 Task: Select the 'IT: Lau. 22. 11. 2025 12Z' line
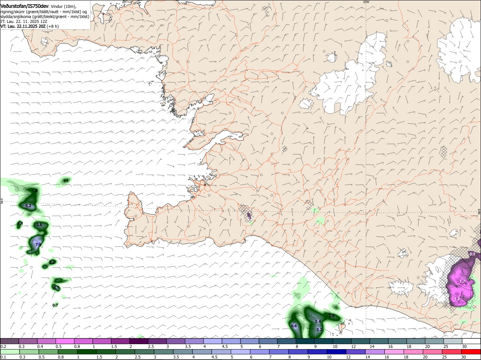(x=24, y=21)
